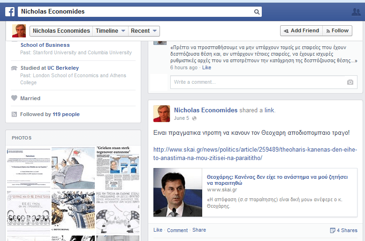Click the public globe icon beside June 5
Screen dimensions: 365x241
pos(194,118)
